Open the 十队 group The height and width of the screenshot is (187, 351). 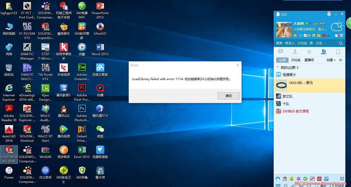click(309, 104)
